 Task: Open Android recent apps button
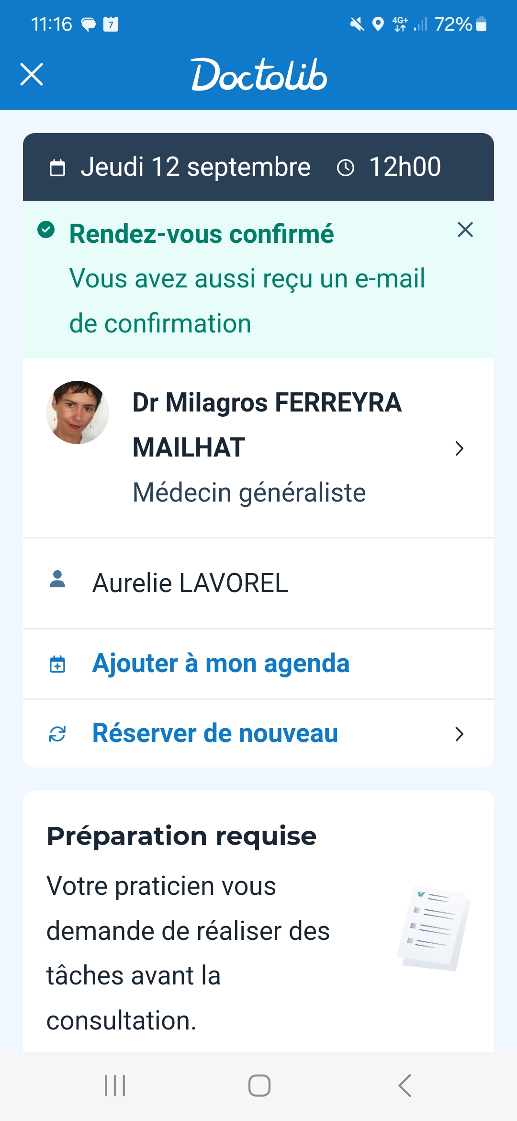115,1086
